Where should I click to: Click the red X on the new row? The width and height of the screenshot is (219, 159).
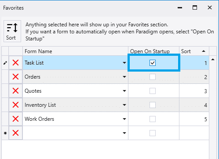[15, 133]
